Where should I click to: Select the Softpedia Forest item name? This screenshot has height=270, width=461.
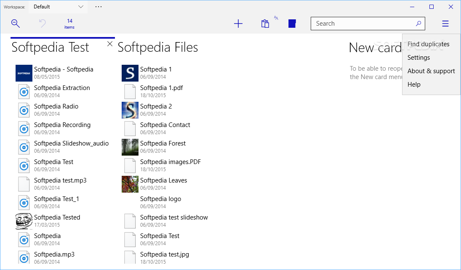pyautogui.click(x=163, y=143)
